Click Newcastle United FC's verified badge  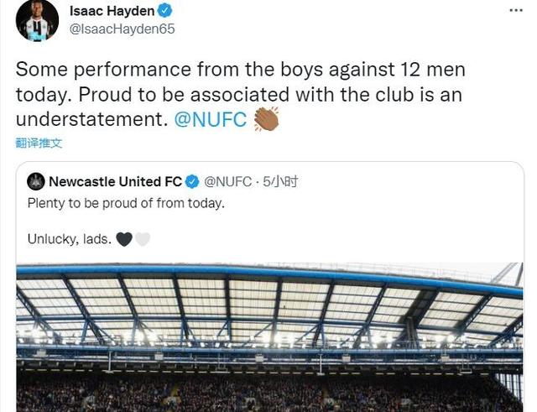(x=192, y=181)
